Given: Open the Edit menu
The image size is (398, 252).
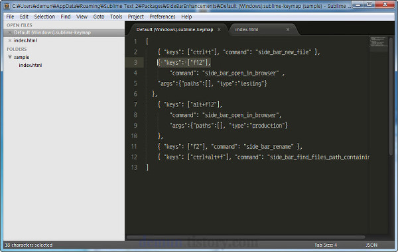Looking at the screenshot, I should coord(24,17).
